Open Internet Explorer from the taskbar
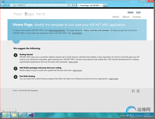The image size is (155, 119). tap(6, 115)
